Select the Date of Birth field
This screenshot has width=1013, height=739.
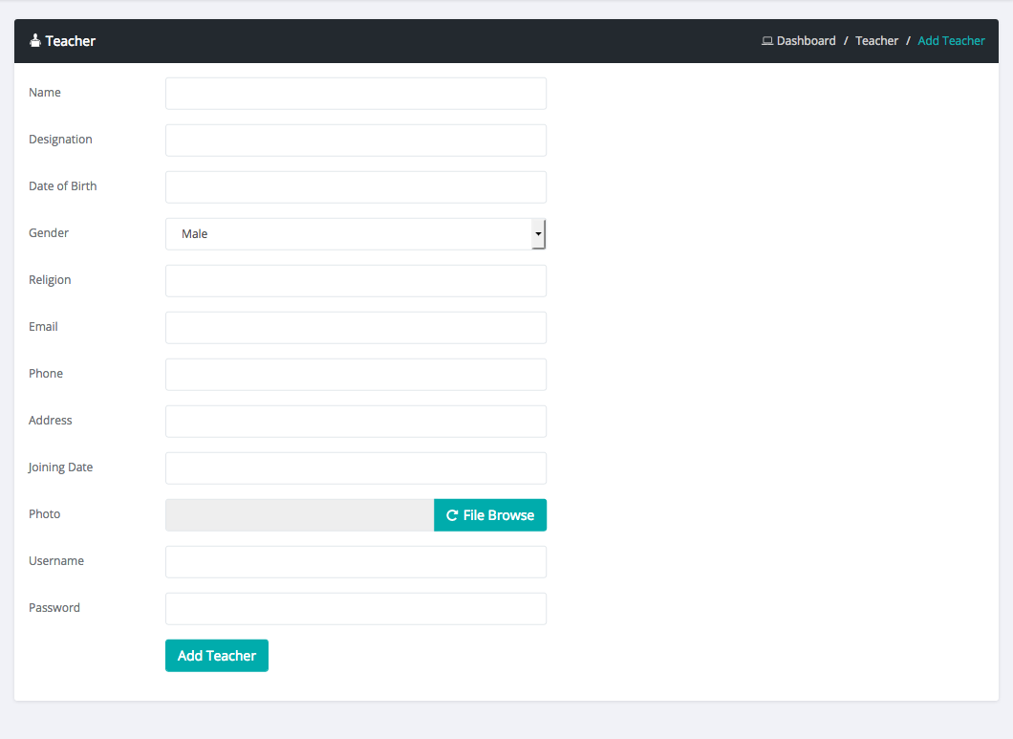pyautogui.click(x=356, y=187)
